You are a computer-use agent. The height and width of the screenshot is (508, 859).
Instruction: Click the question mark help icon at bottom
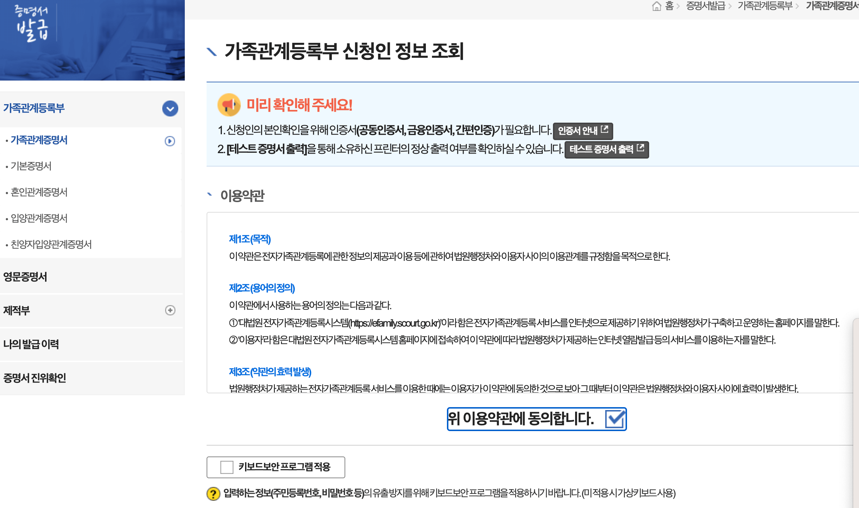pos(213,494)
